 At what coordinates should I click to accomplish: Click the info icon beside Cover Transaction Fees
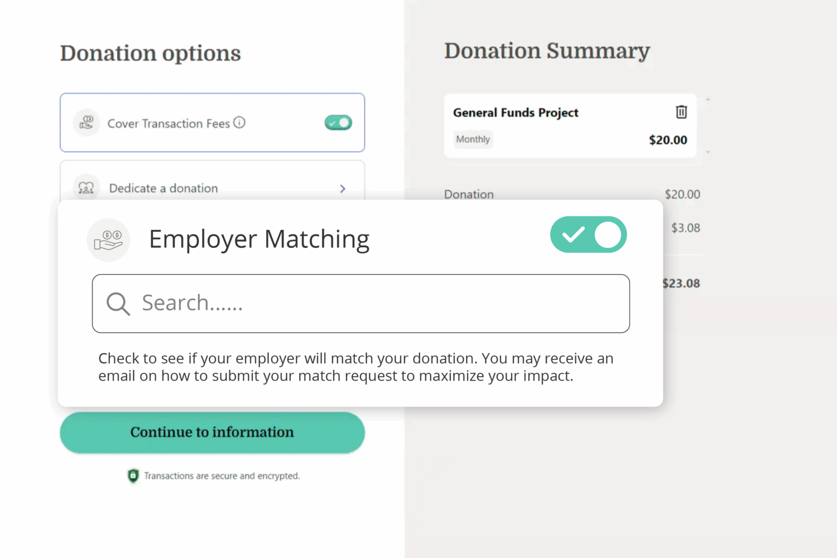pyautogui.click(x=239, y=123)
